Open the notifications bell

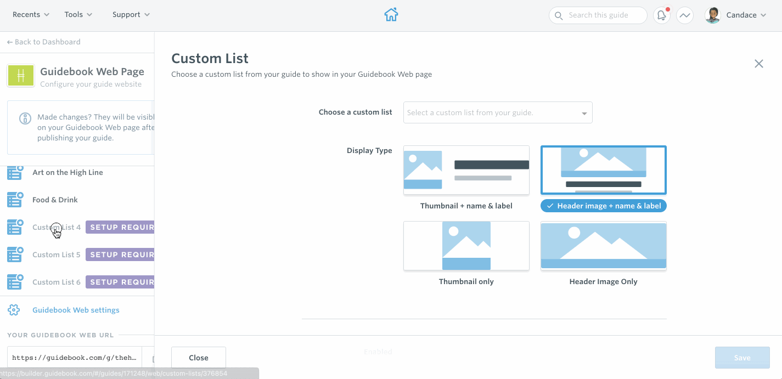point(661,15)
